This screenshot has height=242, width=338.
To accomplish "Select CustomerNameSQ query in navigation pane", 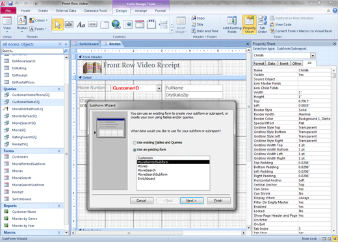I will coord(32,102).
